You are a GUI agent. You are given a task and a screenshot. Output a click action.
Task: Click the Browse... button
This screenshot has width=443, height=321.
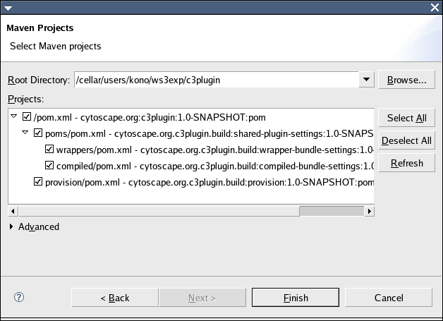(x=406, y=80)
